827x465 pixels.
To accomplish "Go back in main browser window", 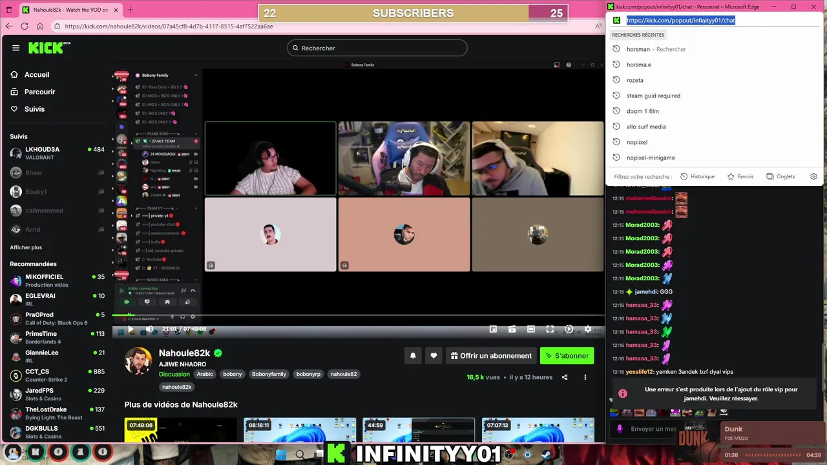I will click(x=8, y=26).
